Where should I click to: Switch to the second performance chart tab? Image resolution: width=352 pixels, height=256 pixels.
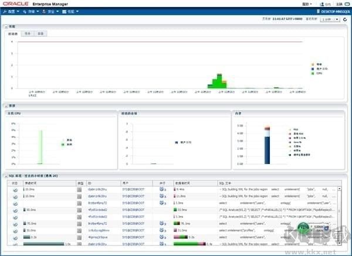(28, 33)
